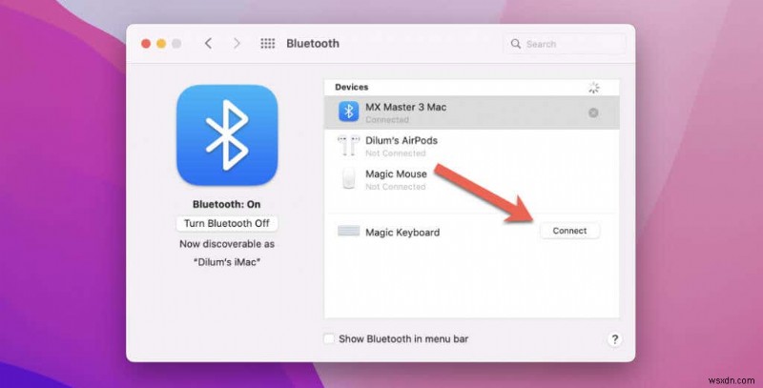Enable Show Bluetooth in menu bar checkbox
Viewport: 763px width, 388px height.
330,339
